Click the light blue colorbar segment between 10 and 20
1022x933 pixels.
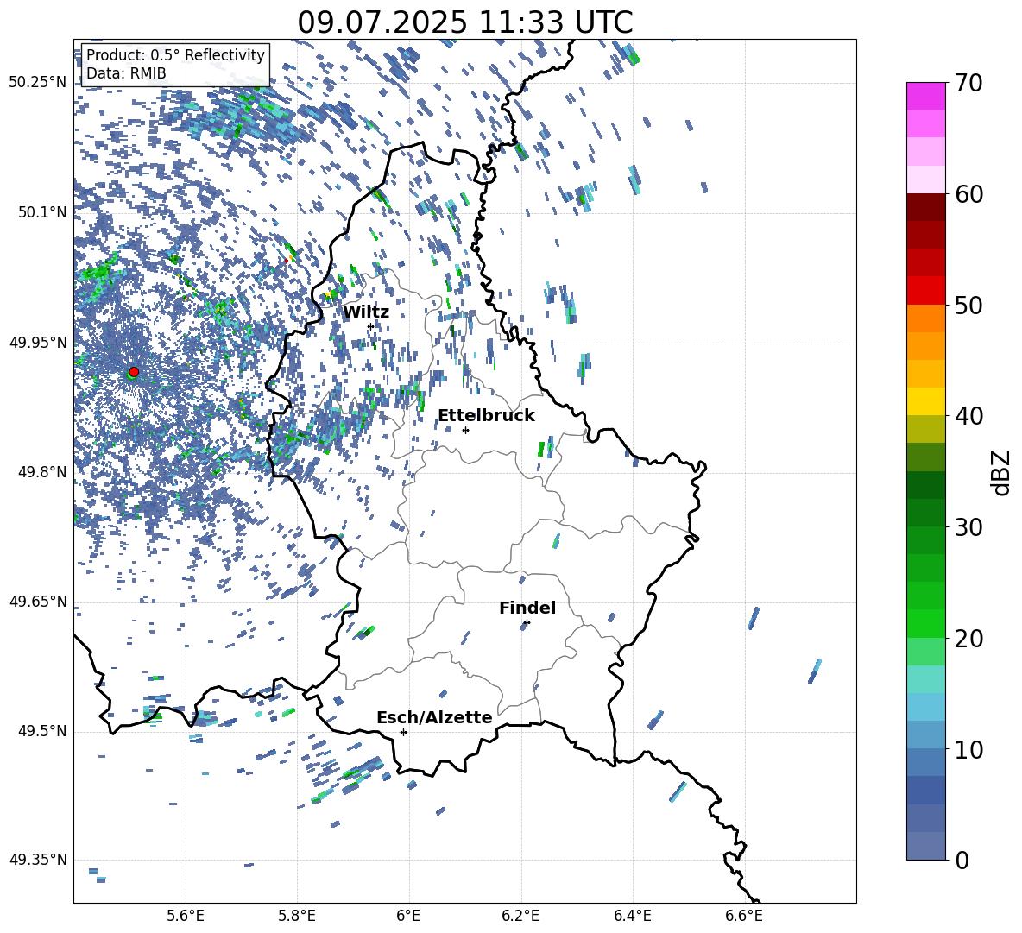[925, 707]
